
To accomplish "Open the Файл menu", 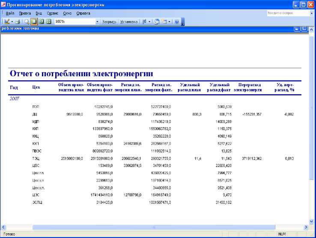I will 9,13.
